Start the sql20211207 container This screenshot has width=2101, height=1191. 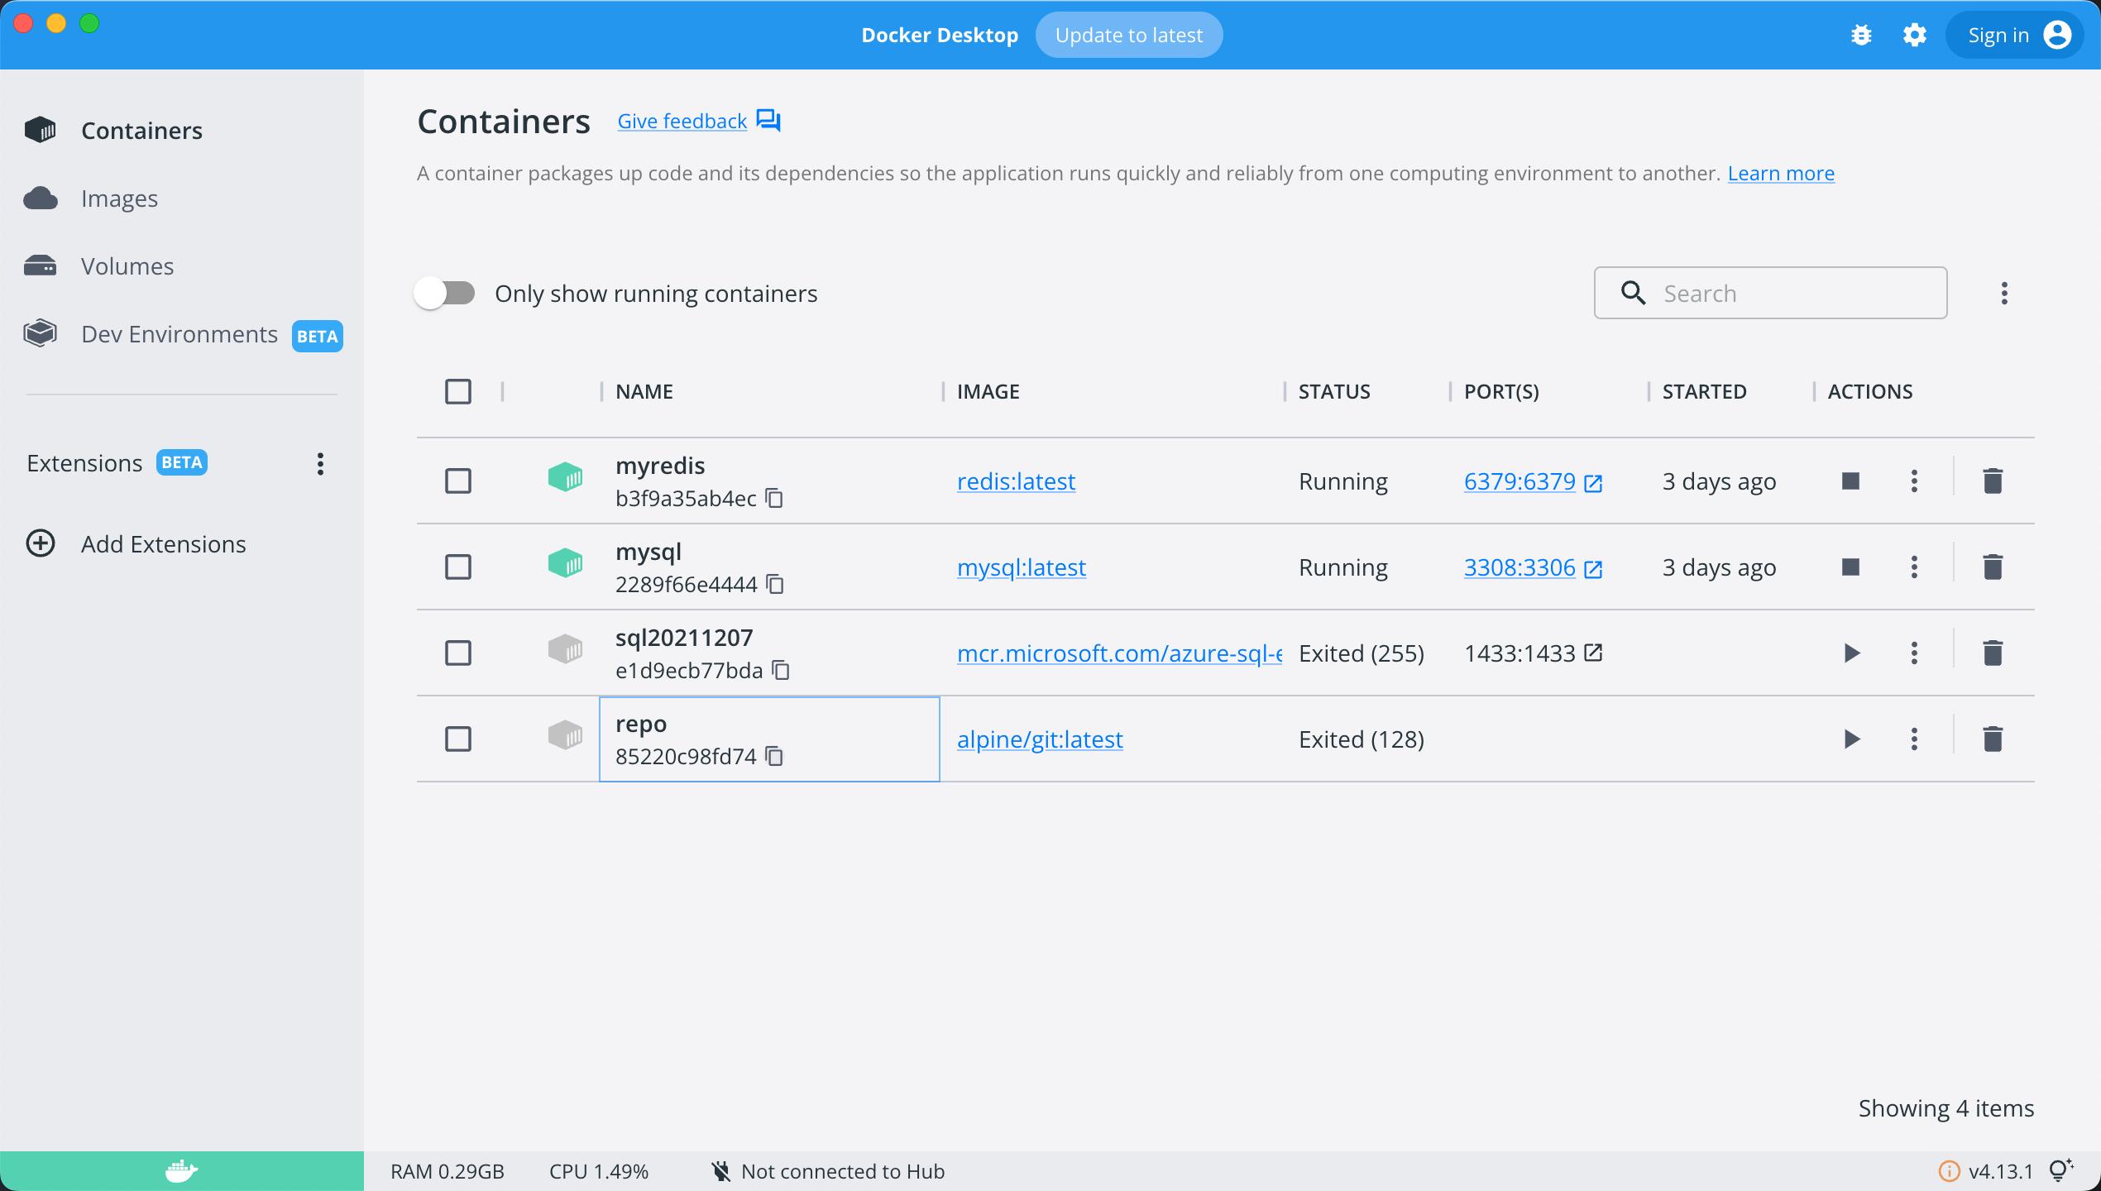[x=1851, y=653]
